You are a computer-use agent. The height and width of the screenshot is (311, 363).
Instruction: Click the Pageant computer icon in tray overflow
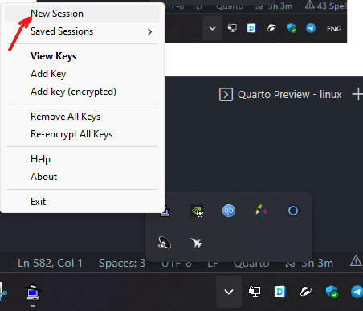pos(166,211)
